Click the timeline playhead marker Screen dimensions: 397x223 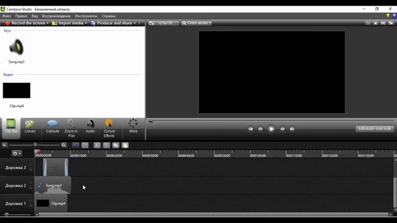pyautogui.click(x=37, y=151)
